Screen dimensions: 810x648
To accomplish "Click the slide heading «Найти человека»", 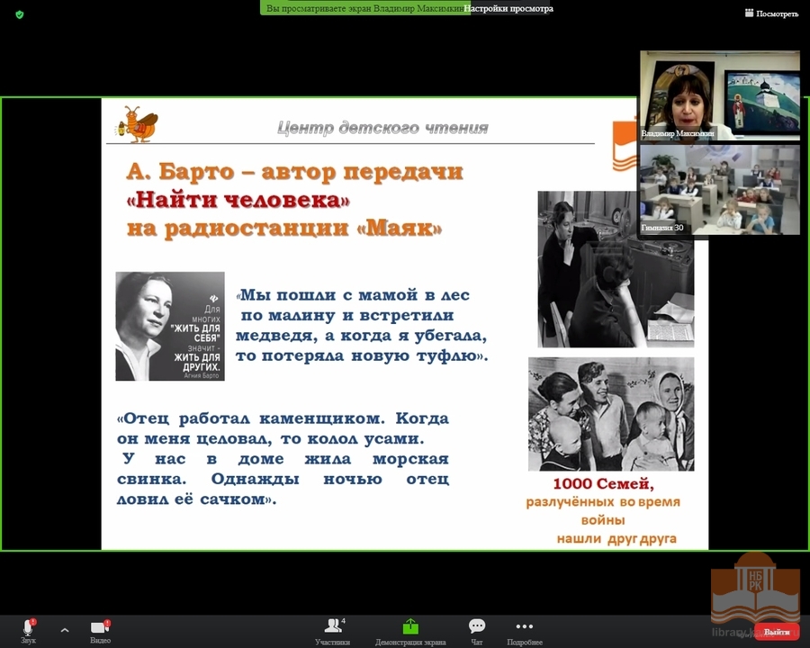I will 238,200.
